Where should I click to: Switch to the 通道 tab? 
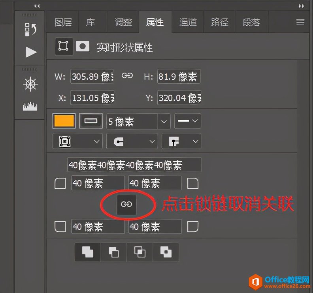point(188,22)
